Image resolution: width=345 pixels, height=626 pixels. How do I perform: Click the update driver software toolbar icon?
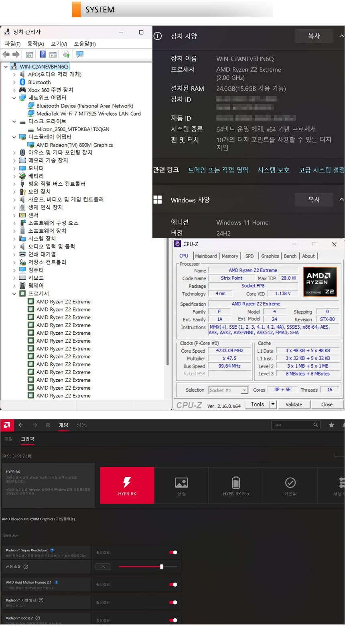(66, 54)
